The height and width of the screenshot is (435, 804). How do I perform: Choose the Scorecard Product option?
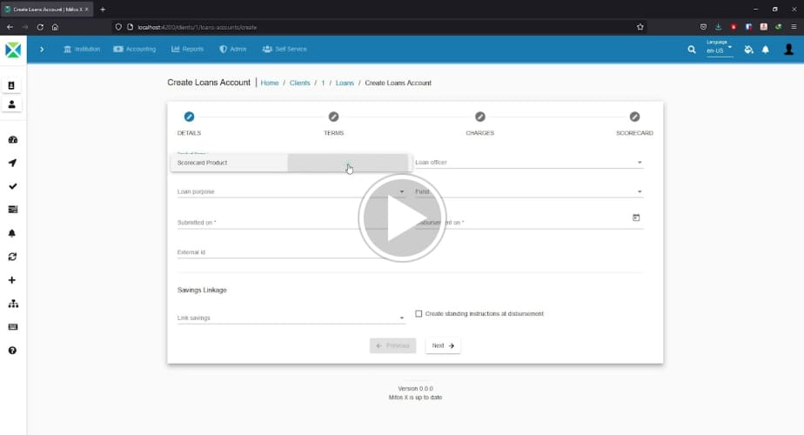pyautogui.click(x=291, y=163)
